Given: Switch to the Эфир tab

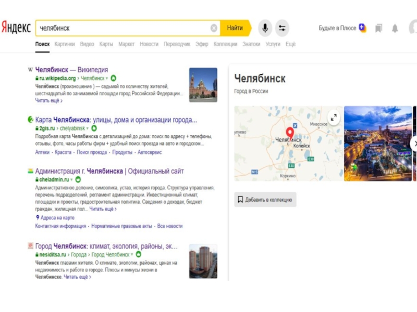Looking at the screenshot, I should click(x=202, y=44).
